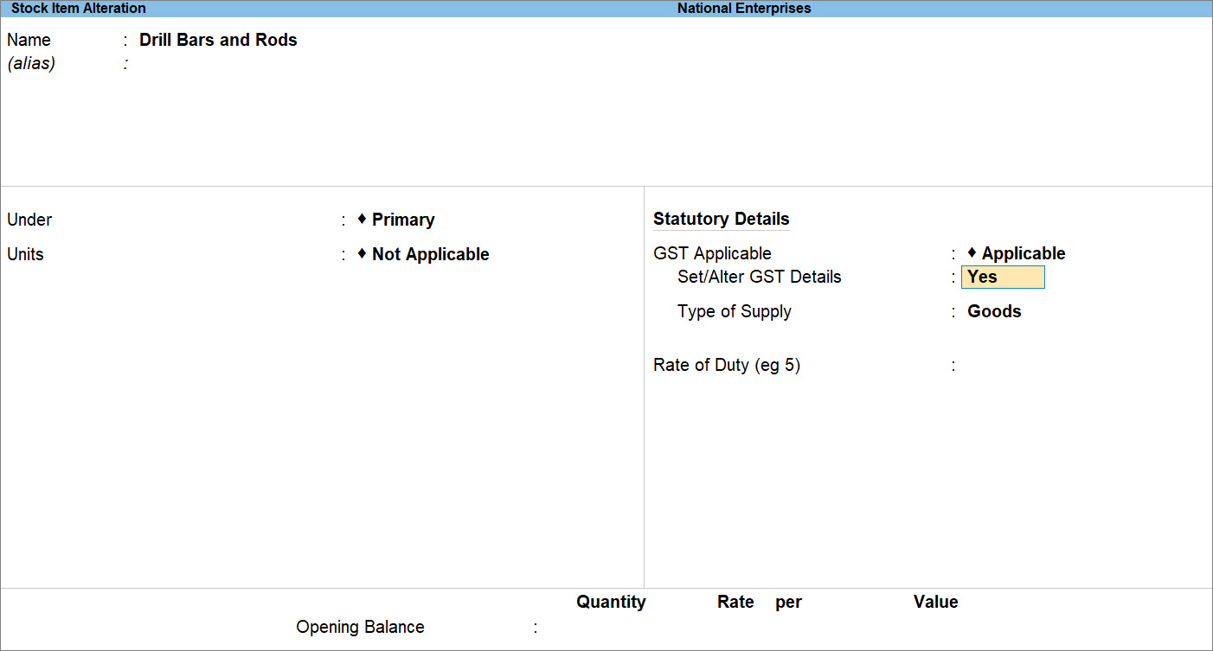This screenshot has height=651, width=1213.
Task: Click the 'GST Applicable' label
Action: click(712, 253)
